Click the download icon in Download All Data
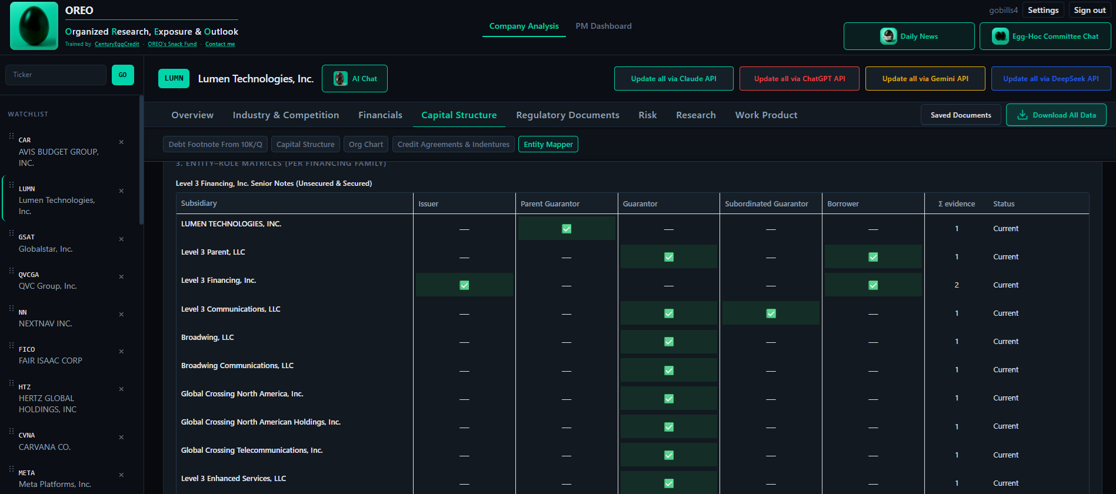 (x=1022, y=115)
